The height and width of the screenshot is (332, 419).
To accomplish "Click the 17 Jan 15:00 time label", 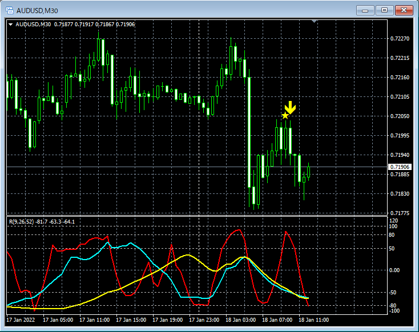I will pos(131,319).
